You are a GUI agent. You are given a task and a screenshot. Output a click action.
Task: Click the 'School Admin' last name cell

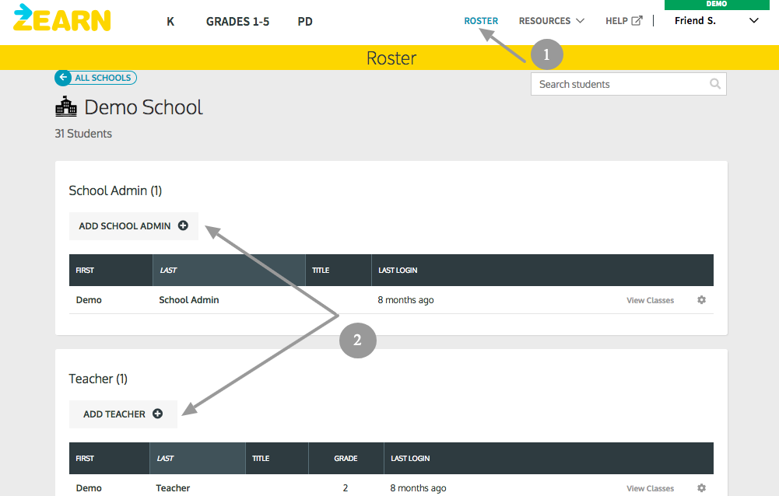(x=189, y=300)
